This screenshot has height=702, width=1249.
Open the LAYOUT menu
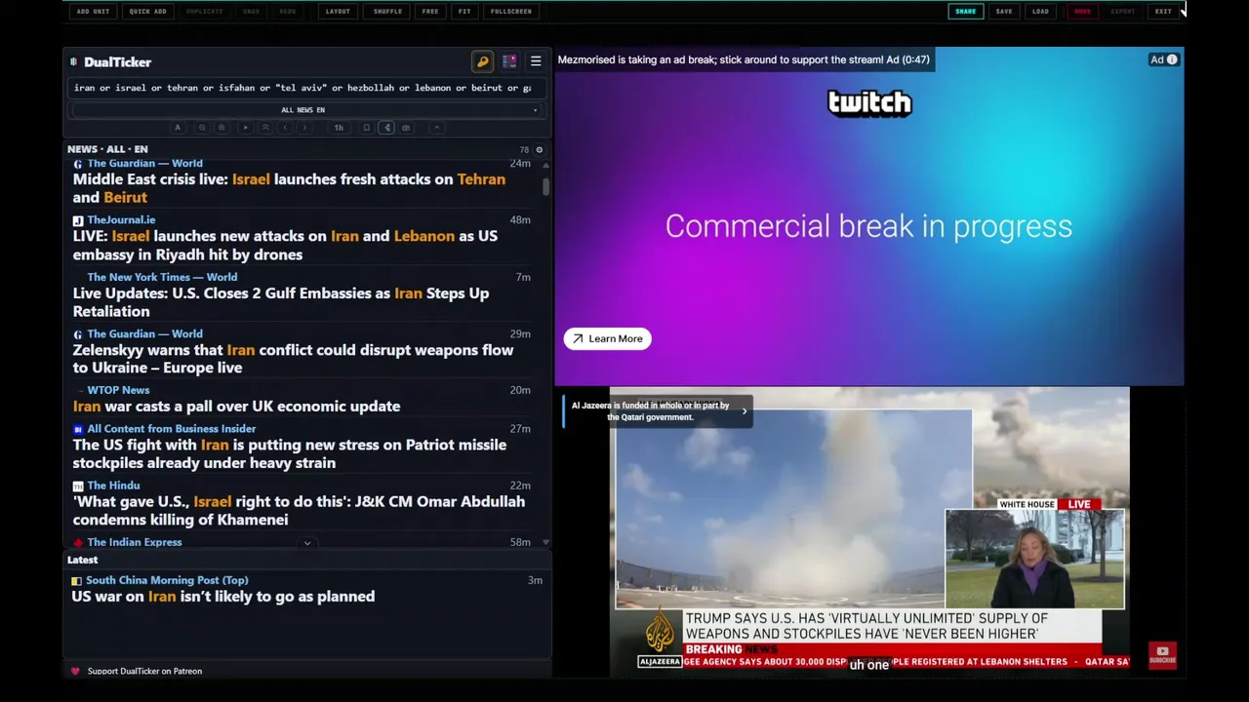(x=338, y=12)
